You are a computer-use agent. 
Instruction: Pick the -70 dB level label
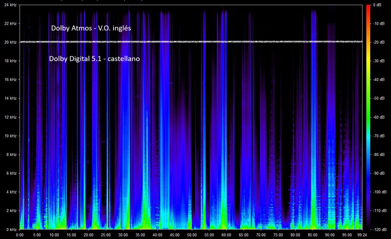tap(379, 136)
